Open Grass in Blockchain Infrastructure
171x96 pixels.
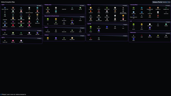[x=48, y=19]
